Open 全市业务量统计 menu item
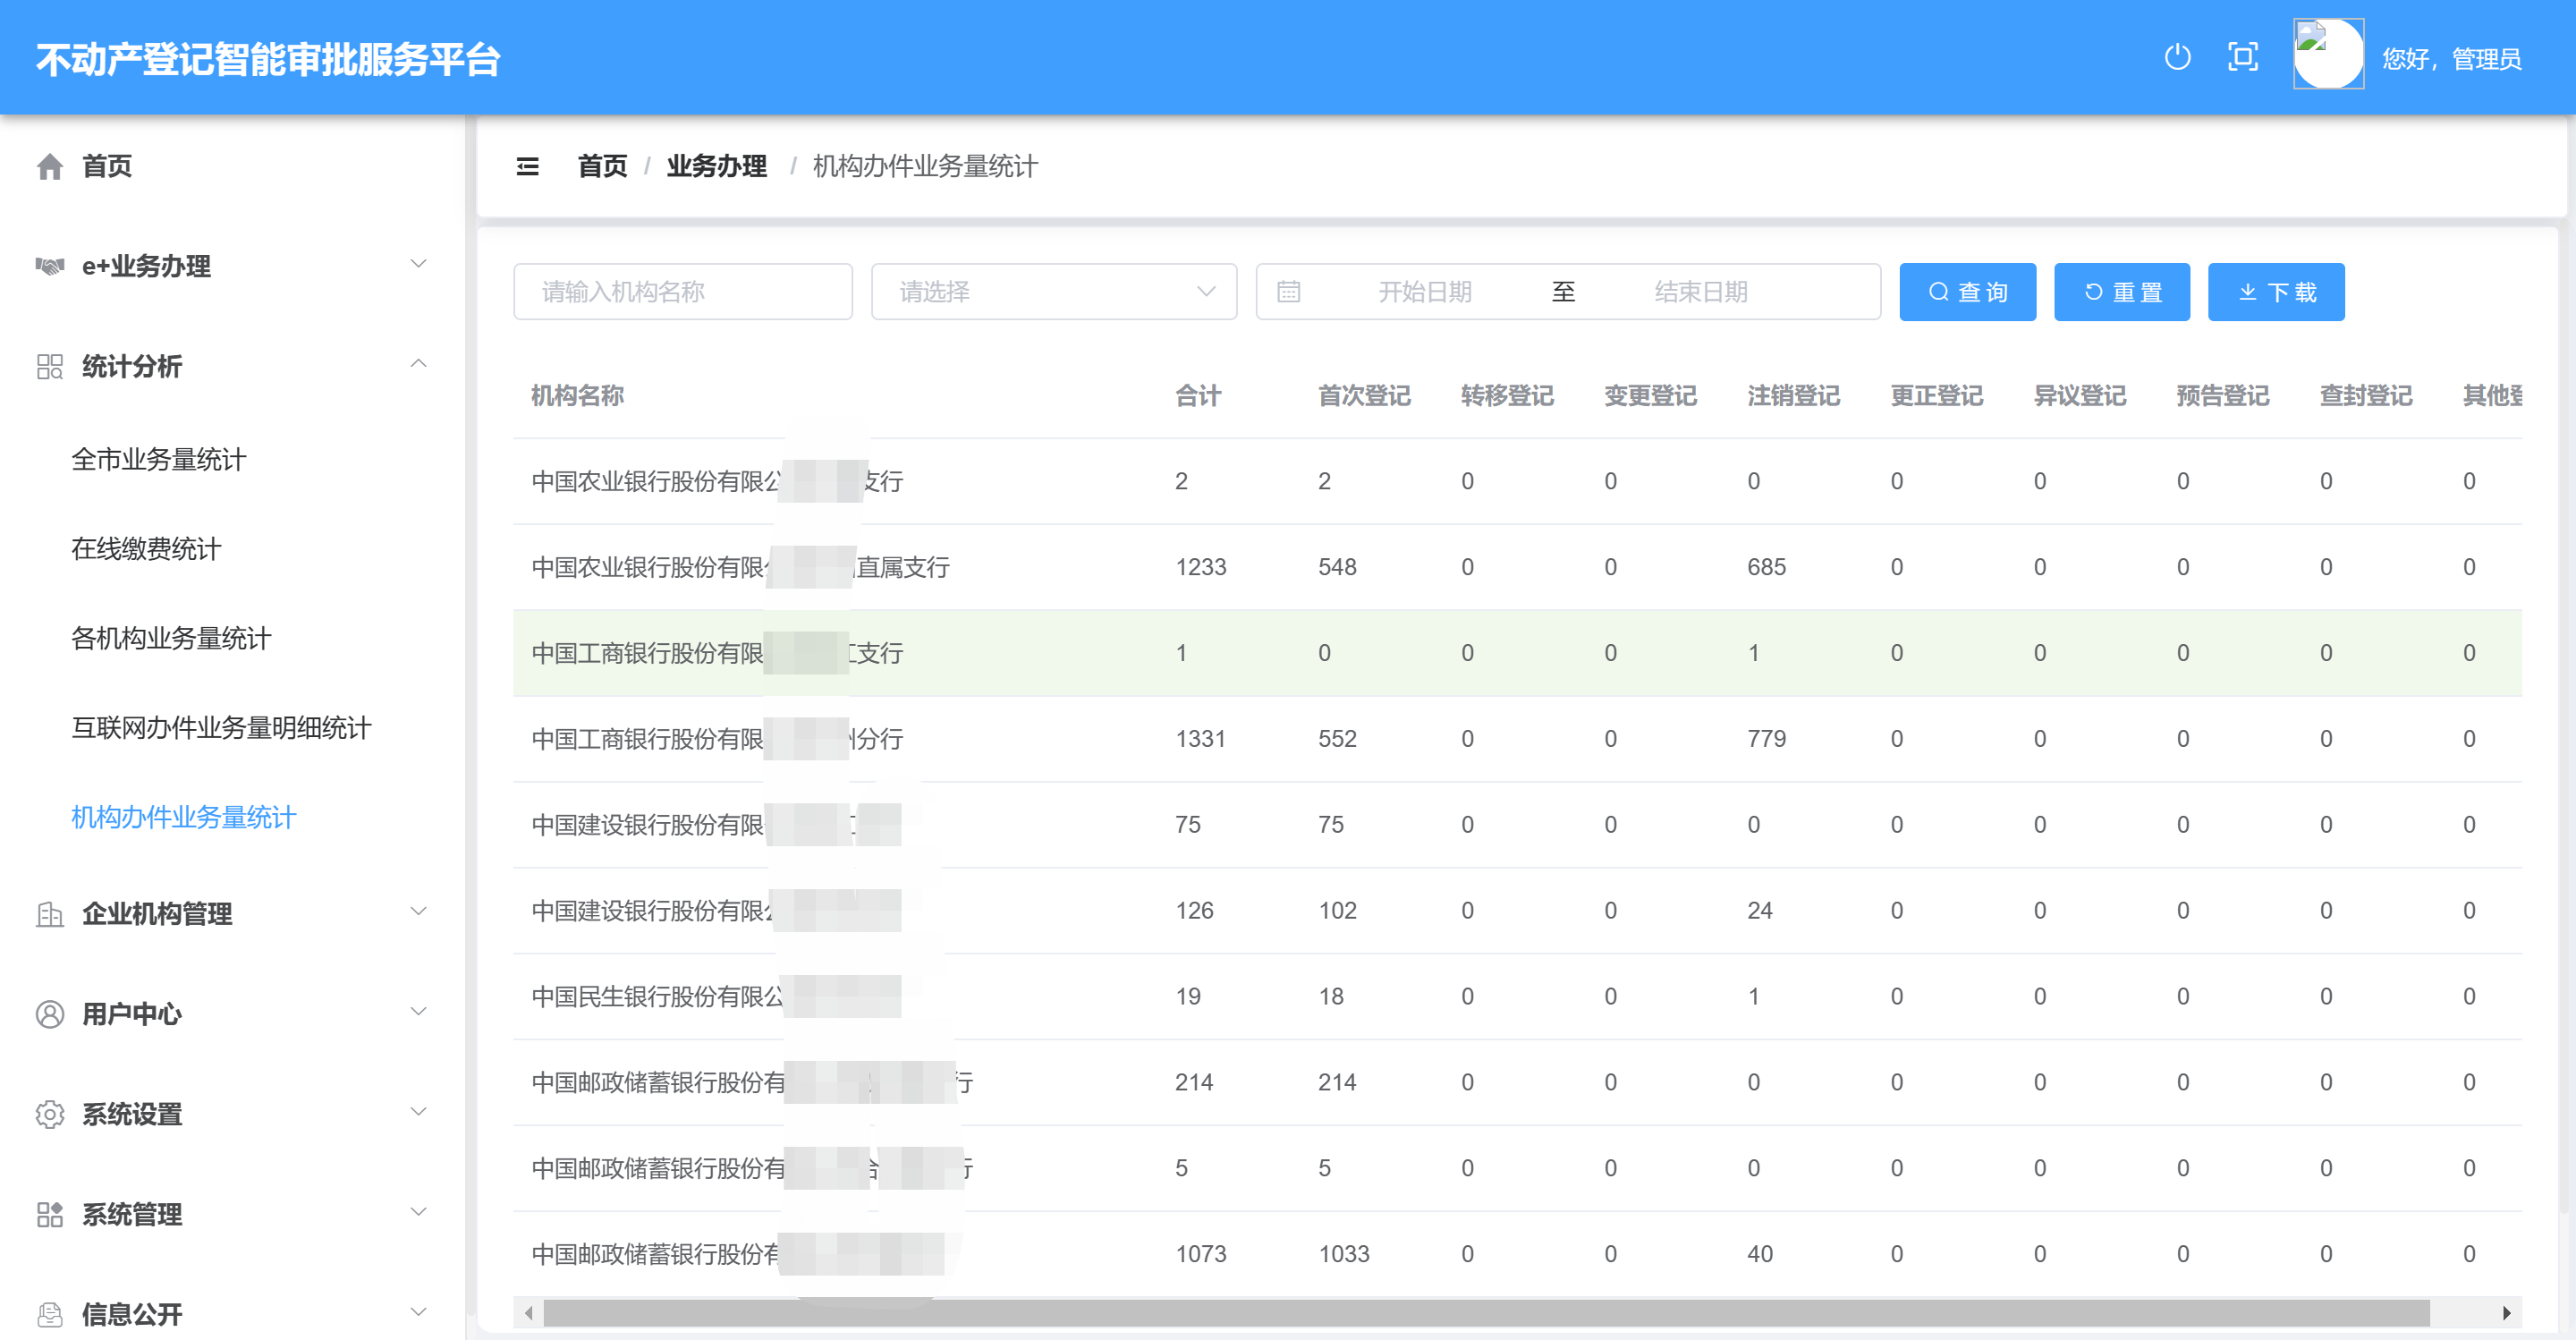Screen dimensions: 2576x1340 (158, 460)
